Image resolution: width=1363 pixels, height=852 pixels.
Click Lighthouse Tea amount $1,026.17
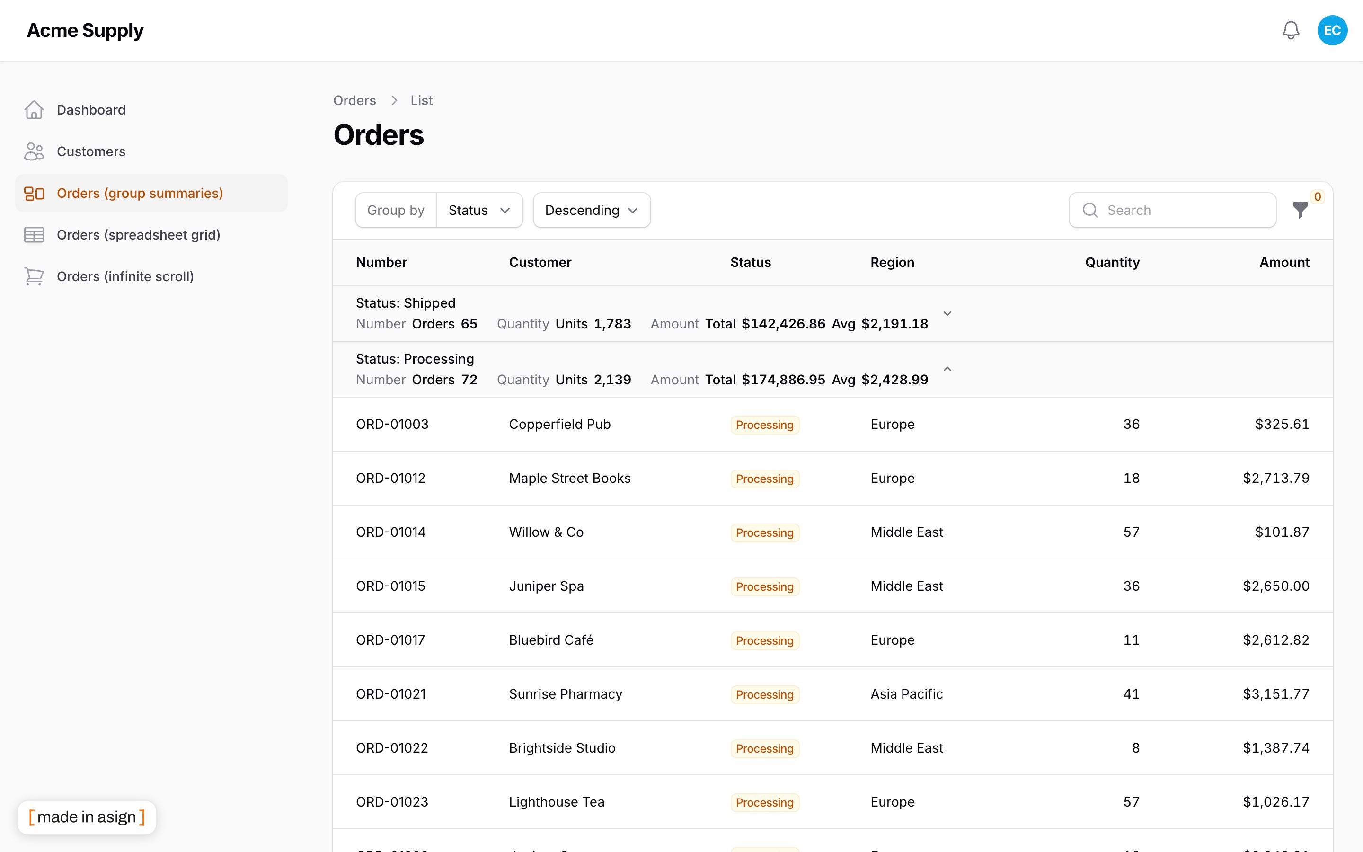pos(1276,802)
